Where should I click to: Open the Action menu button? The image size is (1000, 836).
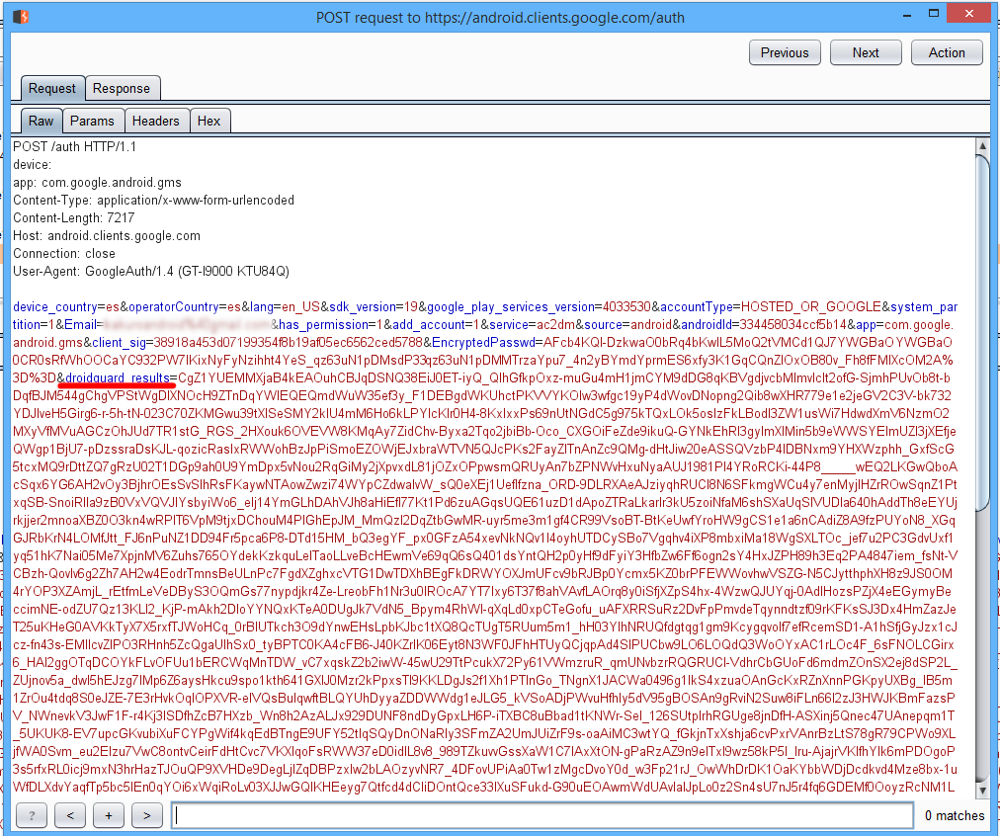point(947,53)
